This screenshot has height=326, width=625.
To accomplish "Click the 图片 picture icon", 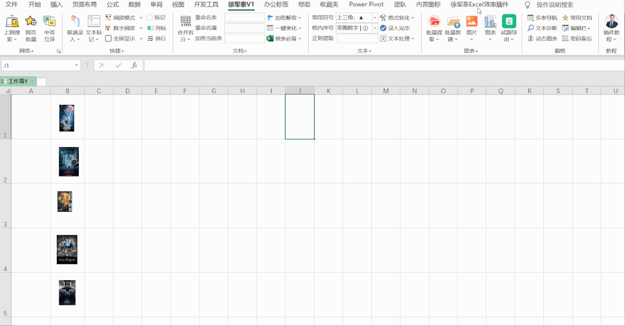I will click(472, 21).
